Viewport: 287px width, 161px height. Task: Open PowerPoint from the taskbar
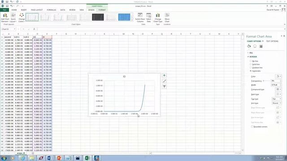[59, 158]
